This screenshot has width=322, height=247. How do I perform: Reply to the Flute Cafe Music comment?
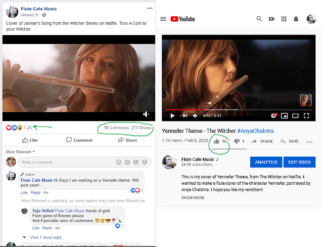click(x=36, y=193)
